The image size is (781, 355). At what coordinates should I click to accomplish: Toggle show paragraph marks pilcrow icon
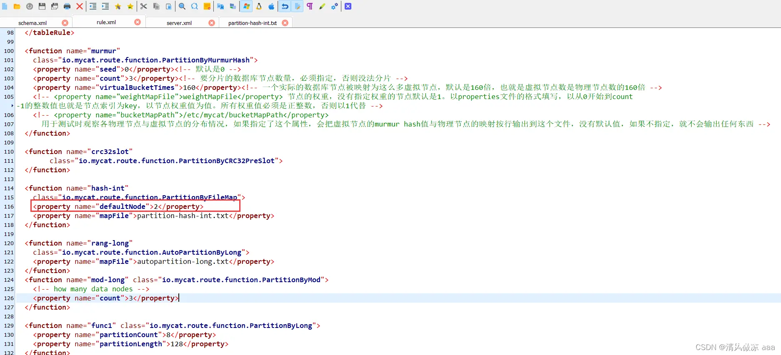[x=310, y=6]
